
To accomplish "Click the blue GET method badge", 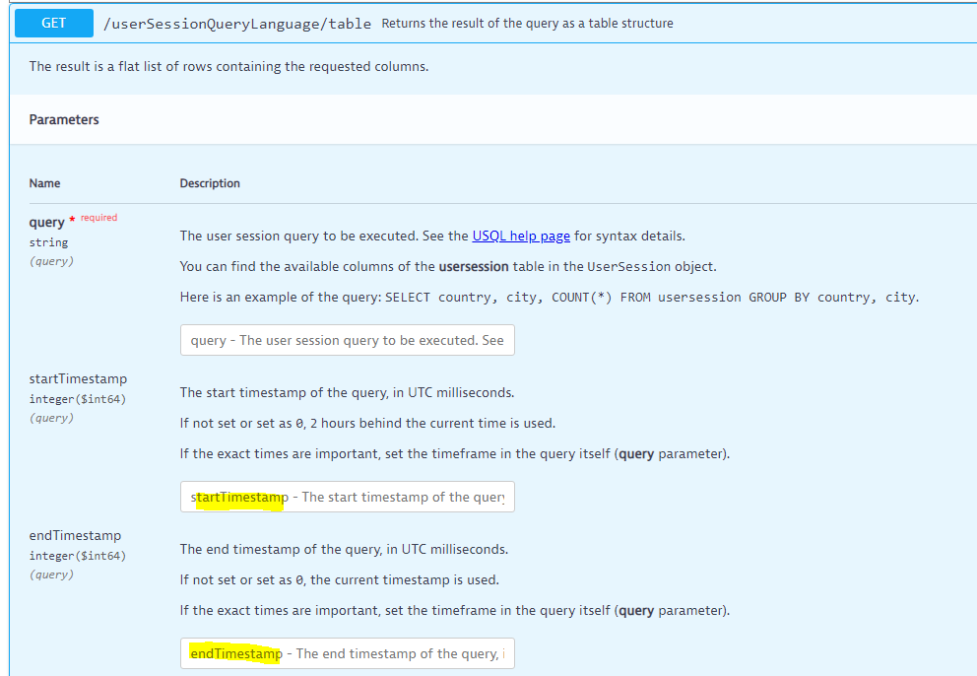I will (x=54, y=23).
